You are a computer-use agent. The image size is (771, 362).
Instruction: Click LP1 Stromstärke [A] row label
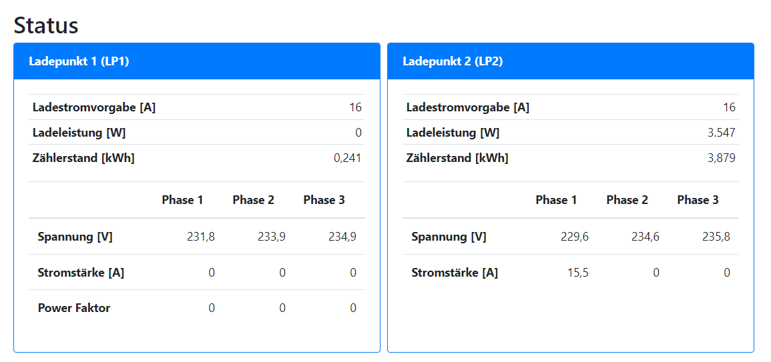tap(81, 273)
